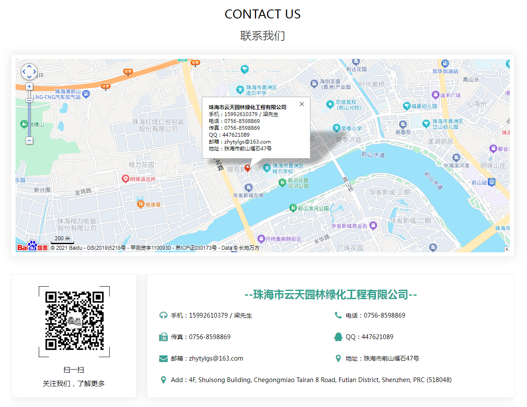Click the red location marker pin
The height and width of the screenshot is (407, 527).
pyautogui.click(x=248, y=168)
